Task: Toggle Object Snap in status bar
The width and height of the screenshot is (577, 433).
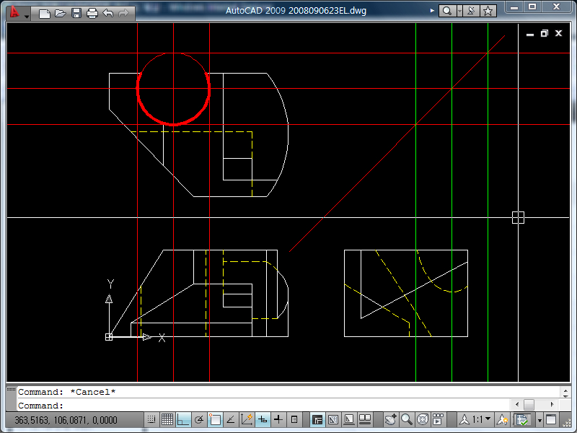Action: click(215, 419)
